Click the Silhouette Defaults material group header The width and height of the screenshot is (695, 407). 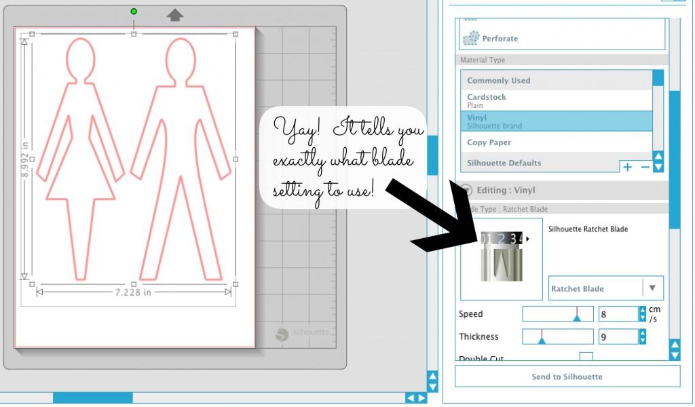tap(540, 163)
